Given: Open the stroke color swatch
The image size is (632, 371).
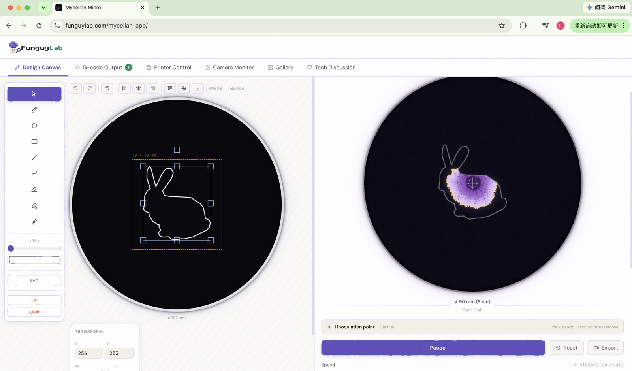Looking at the screenshot, I should point(34,260).
